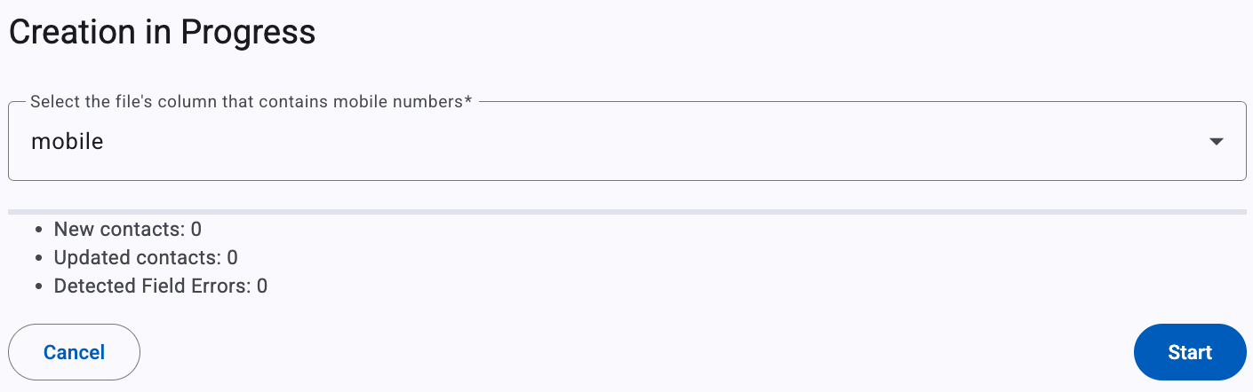Screen dimensions: 1253x392
Task: Click the 'Creation in Progress' heading
Action: (162, 32)
